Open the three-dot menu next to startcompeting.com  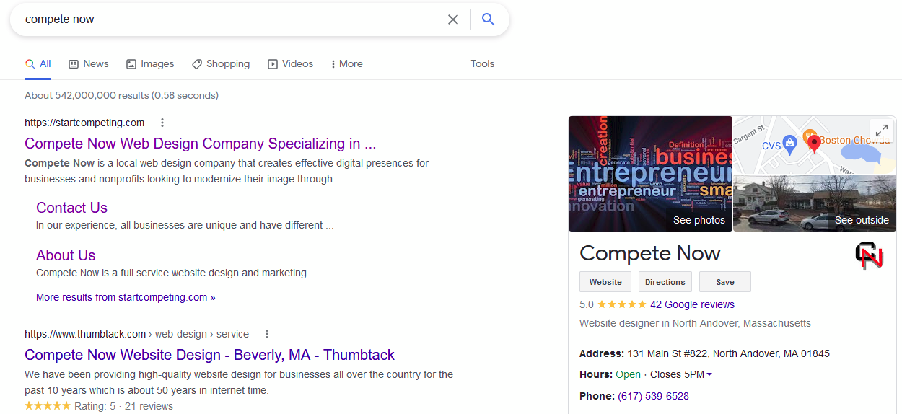pos(162,123)
